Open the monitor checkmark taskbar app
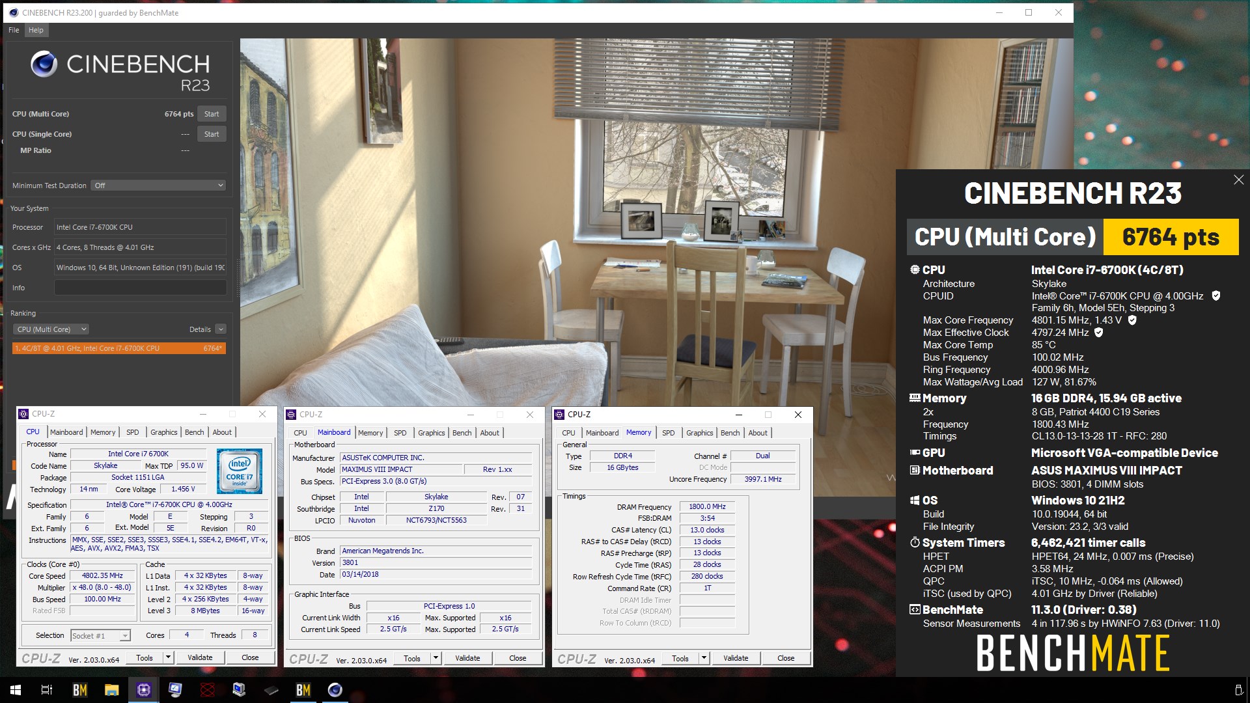 [175, 690]
